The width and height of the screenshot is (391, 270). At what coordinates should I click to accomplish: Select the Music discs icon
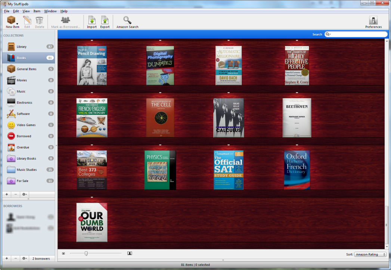(x=11, y=91)
